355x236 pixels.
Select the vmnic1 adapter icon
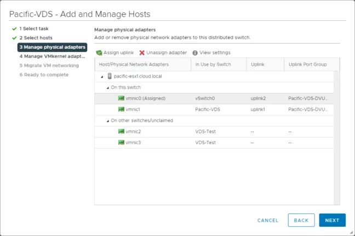click(x=122, y=109)
